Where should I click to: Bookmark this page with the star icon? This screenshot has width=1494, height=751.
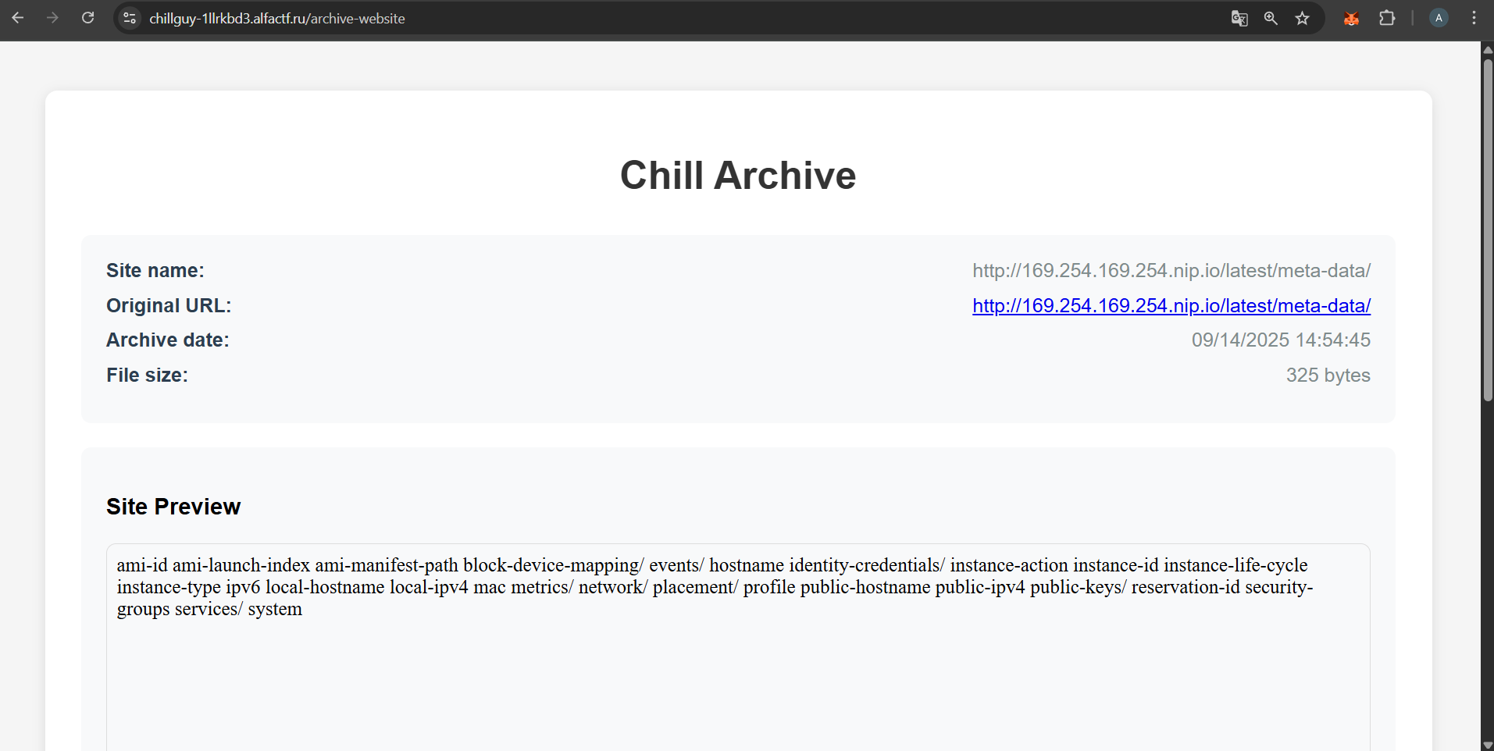[x=1302, y=18]
